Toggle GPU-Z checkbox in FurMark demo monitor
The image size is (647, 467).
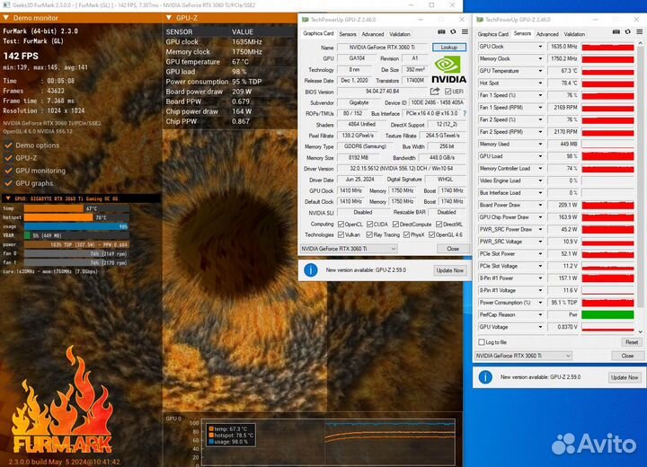tap(8, 157)
